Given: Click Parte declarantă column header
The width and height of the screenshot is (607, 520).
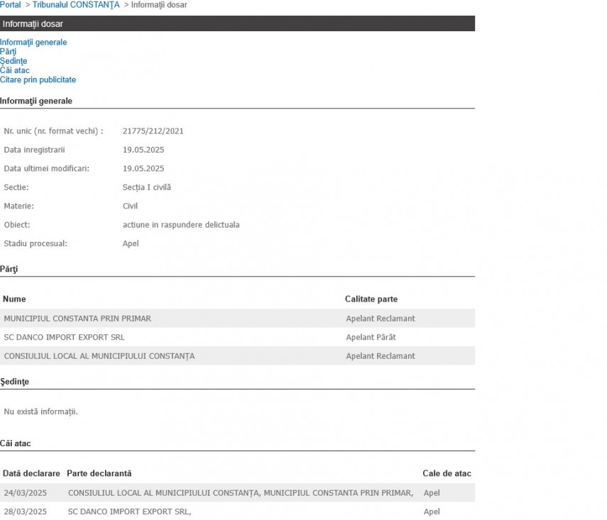Looking at the screenshot, I should pyautogui.click(x=99, y=474).
